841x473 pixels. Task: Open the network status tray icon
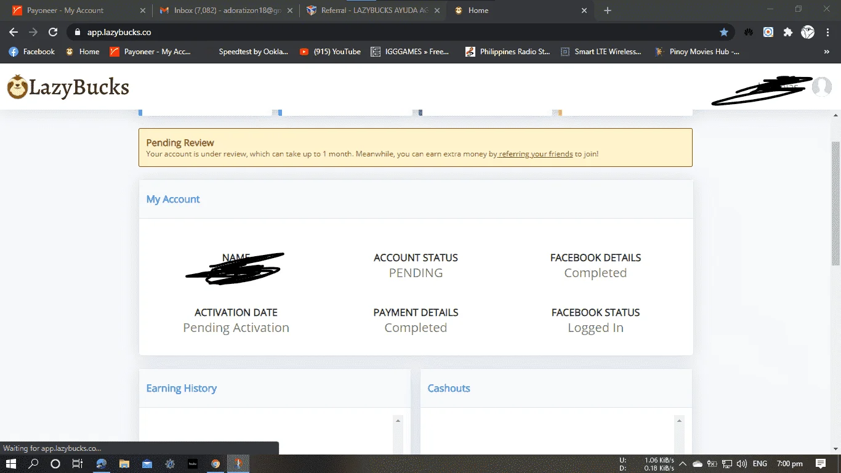(x=727, y=464)
